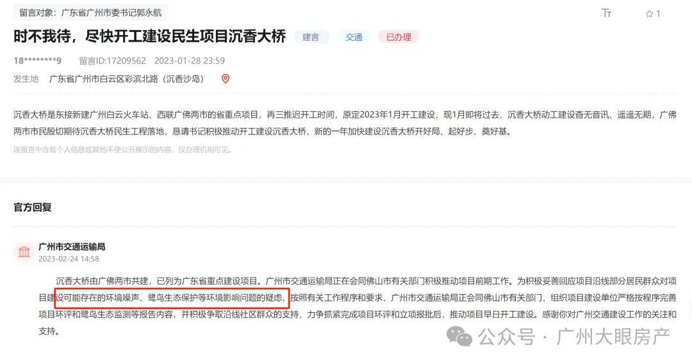Click the location address 白云区彩滨北路
692x364 pixels.
click(x=127, y=79)
